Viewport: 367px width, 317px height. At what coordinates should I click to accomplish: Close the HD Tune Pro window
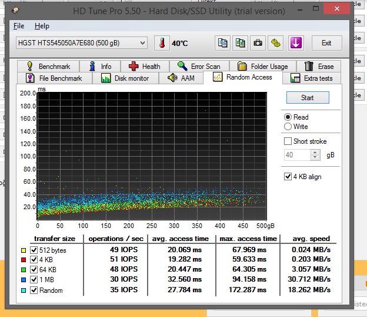pos(337,9)
